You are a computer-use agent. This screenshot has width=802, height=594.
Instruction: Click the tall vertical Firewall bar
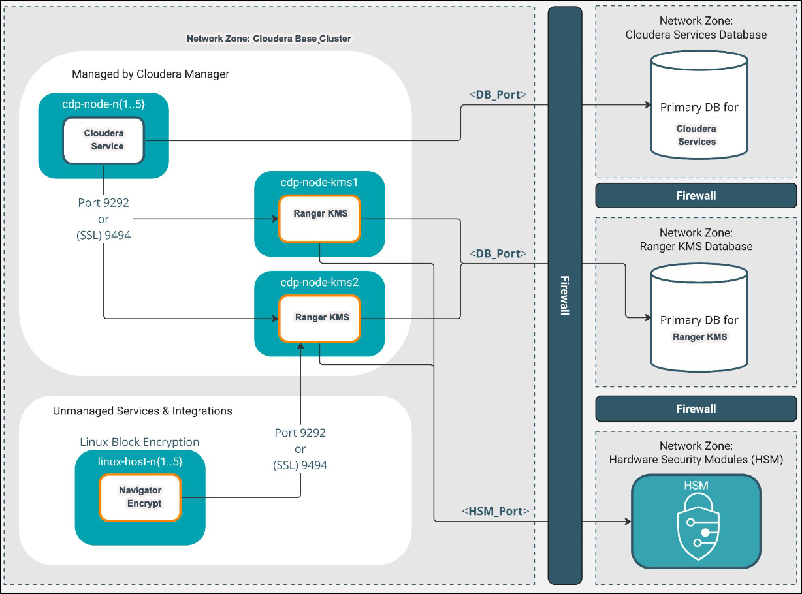564,294
